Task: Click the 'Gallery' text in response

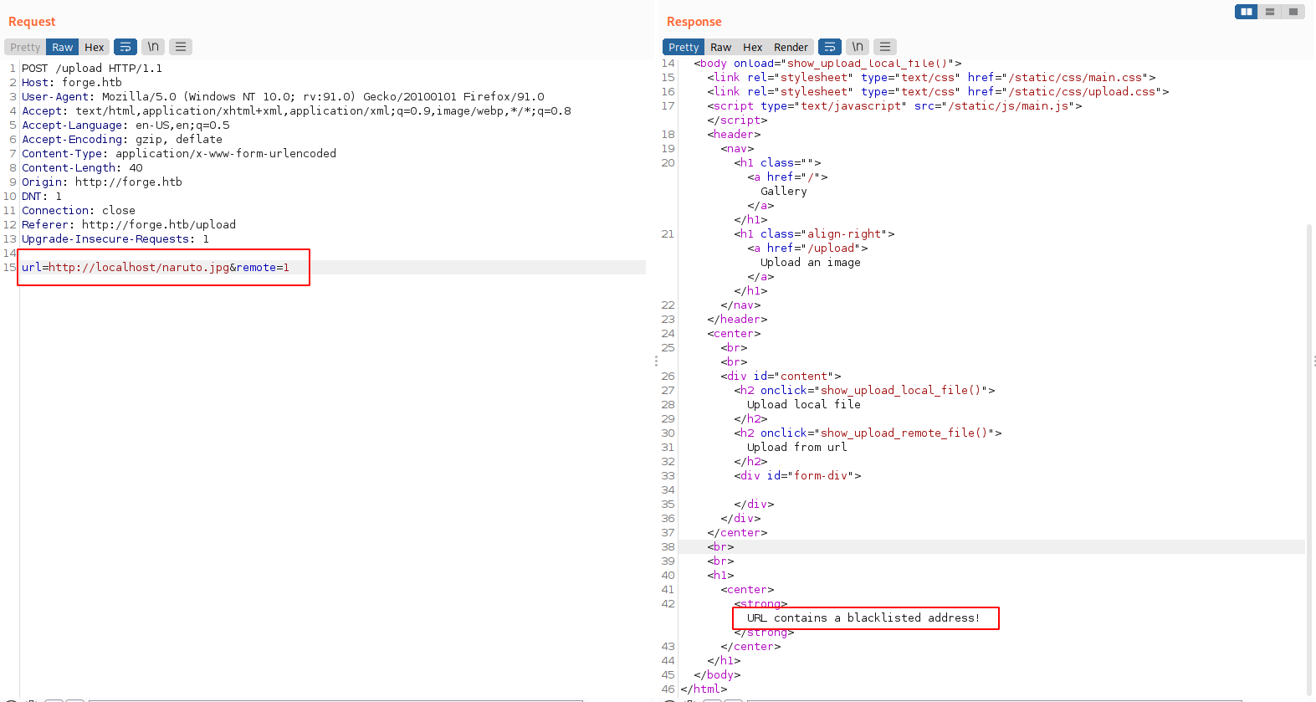Action: tap(784, 192)
